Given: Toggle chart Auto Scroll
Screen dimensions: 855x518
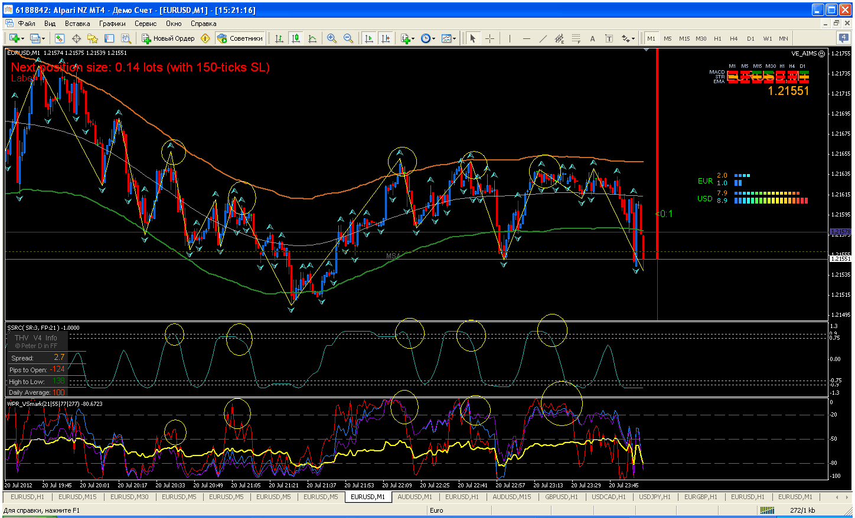Looking at the screenshot, I should (369, 38).
